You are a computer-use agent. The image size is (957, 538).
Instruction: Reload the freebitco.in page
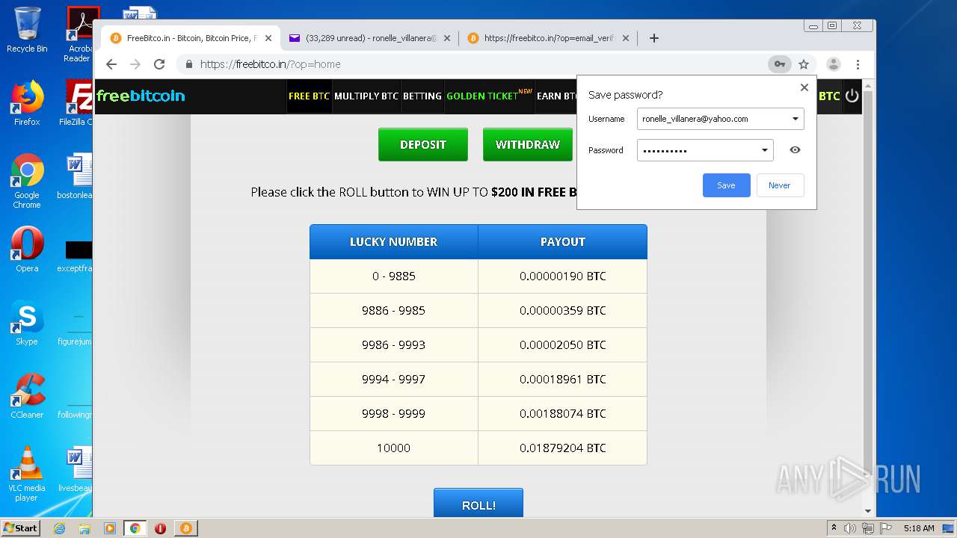[159, 64]
